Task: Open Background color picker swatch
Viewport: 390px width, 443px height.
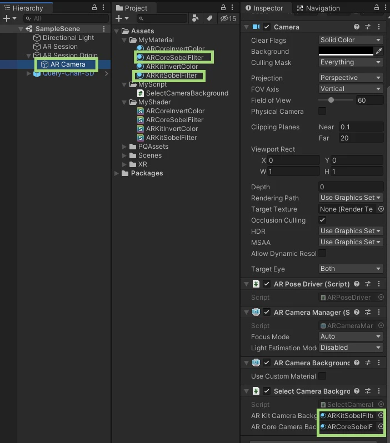Action: tap(346, 51)
